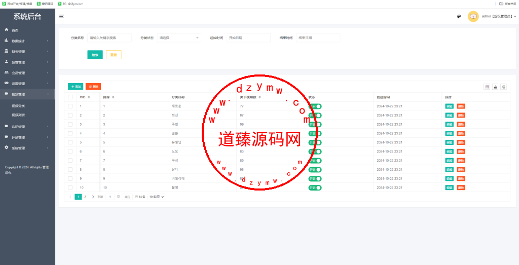
Task: Sort by the 排序 column arrows
Action: click(113, 97)
